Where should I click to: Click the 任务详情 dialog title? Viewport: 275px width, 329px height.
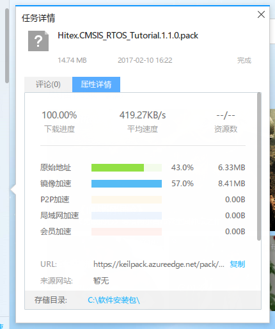[x=38, y=18]
